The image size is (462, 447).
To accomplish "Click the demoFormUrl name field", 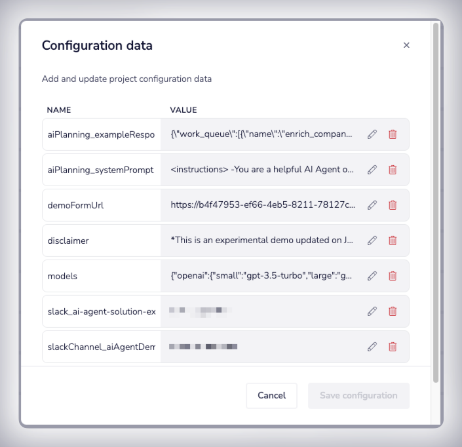I will [101, 205].
